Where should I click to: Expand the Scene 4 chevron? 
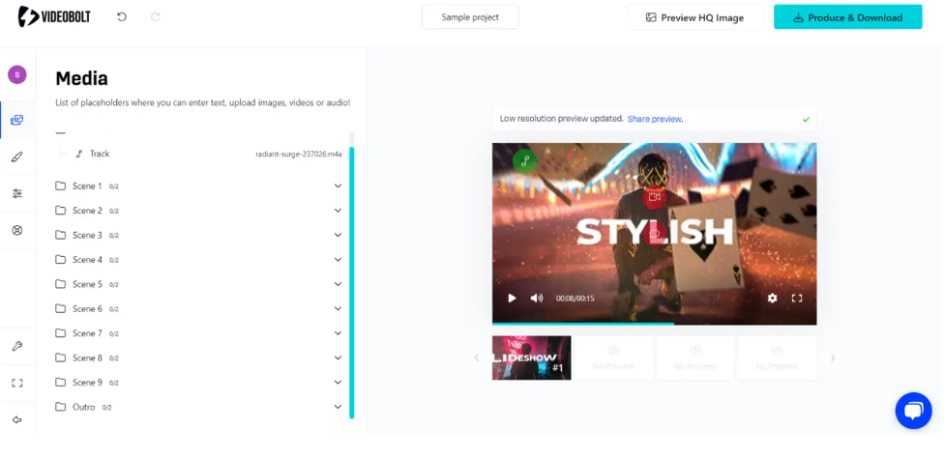tap(338, 260)
